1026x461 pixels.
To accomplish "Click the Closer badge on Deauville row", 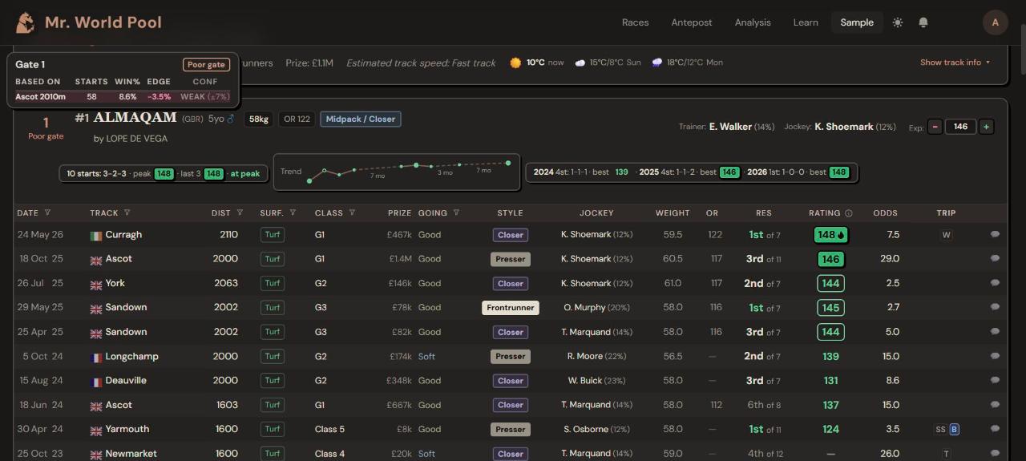I will click(x=511, y=381).
